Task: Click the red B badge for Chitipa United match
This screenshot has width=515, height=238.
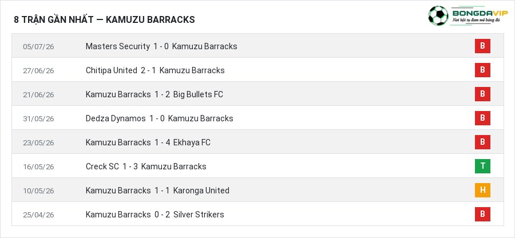Action: point(482,70)
